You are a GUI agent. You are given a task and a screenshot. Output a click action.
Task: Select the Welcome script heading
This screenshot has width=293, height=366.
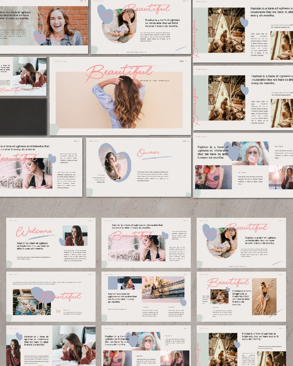[35, 231]
